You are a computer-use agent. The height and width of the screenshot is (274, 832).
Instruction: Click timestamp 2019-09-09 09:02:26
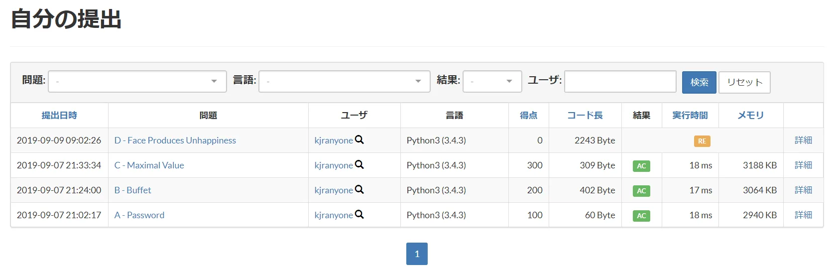(x=59, y=140)
